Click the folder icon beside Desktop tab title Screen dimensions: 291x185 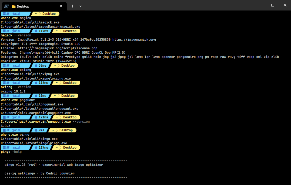coord(14,6)
